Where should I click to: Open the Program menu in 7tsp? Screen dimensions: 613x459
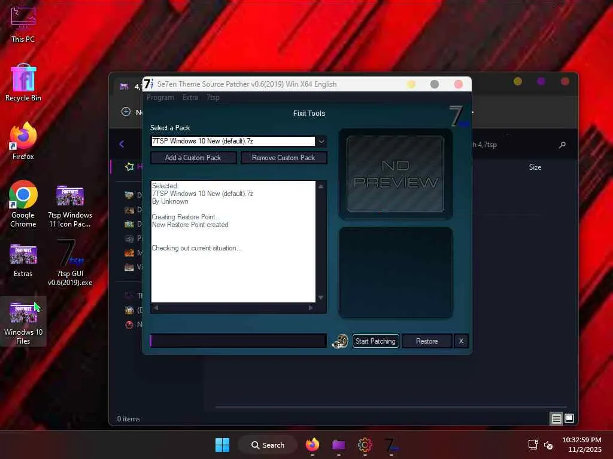coord(160,97)
